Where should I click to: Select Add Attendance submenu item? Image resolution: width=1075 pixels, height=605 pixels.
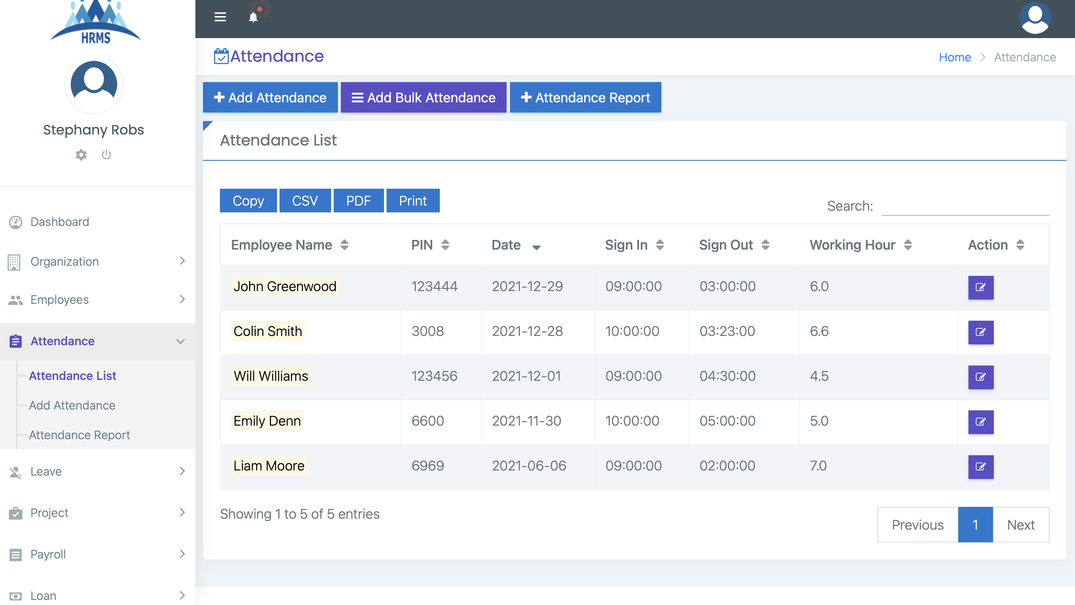pyautogui.click(x=72, y=405)
